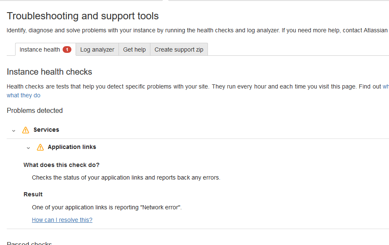Viewport: 389px width, 245px height.
Task: Open the Get help tab
Action: coord(134,50)
